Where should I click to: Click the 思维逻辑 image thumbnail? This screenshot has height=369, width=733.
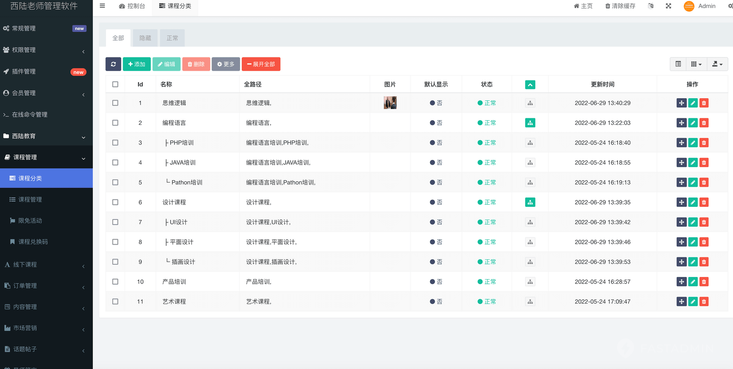390,103
